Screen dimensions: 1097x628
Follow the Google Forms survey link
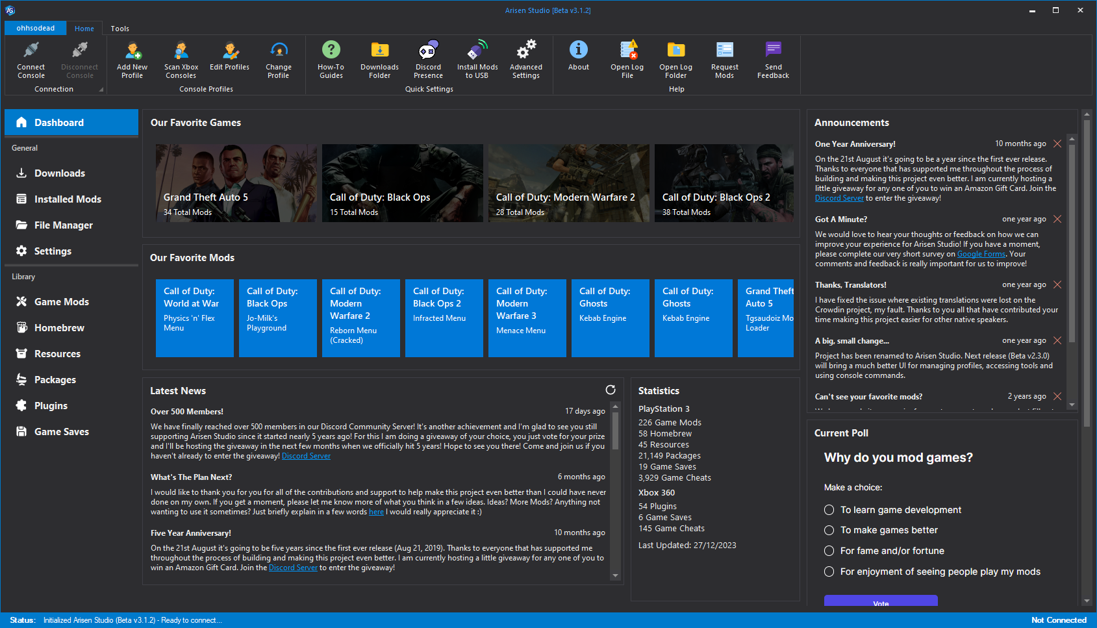pos(981,255)
